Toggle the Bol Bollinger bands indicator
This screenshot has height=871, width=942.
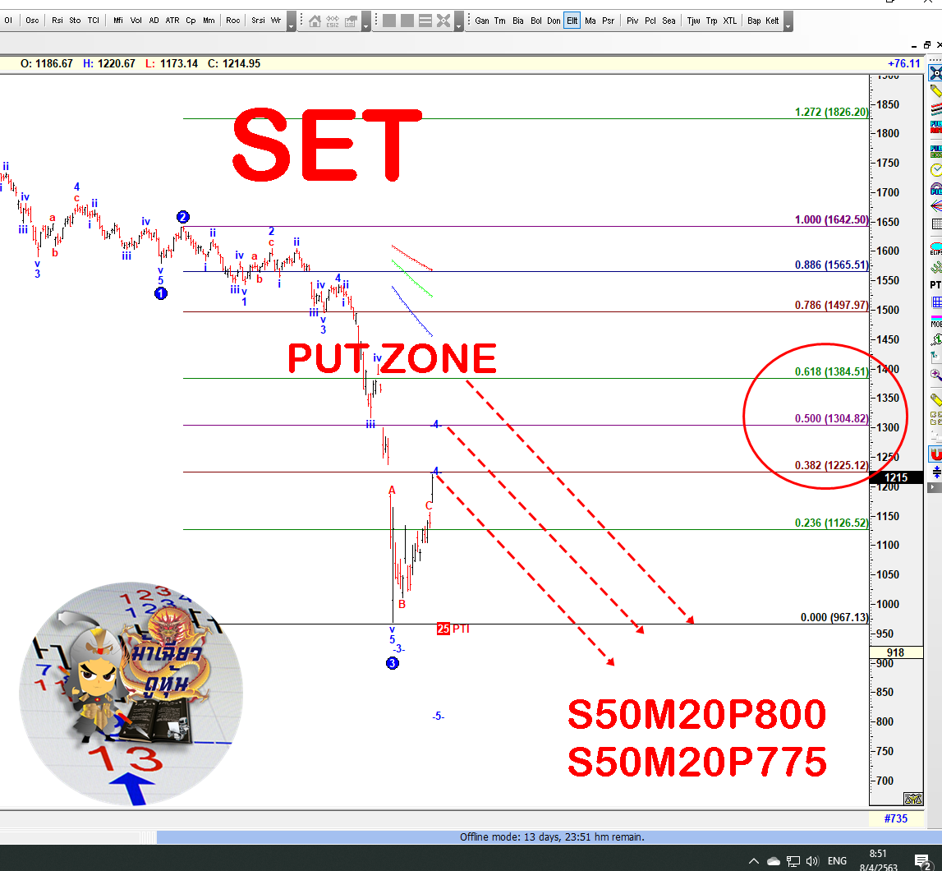click(x=536, y=21)
